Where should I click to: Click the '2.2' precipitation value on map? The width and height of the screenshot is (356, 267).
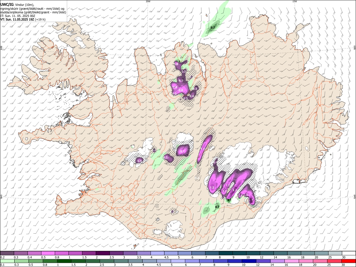point(235,190)
